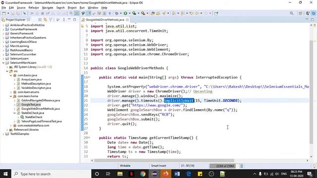
Task: Open the File menu
Action: [x=3, y=8]
